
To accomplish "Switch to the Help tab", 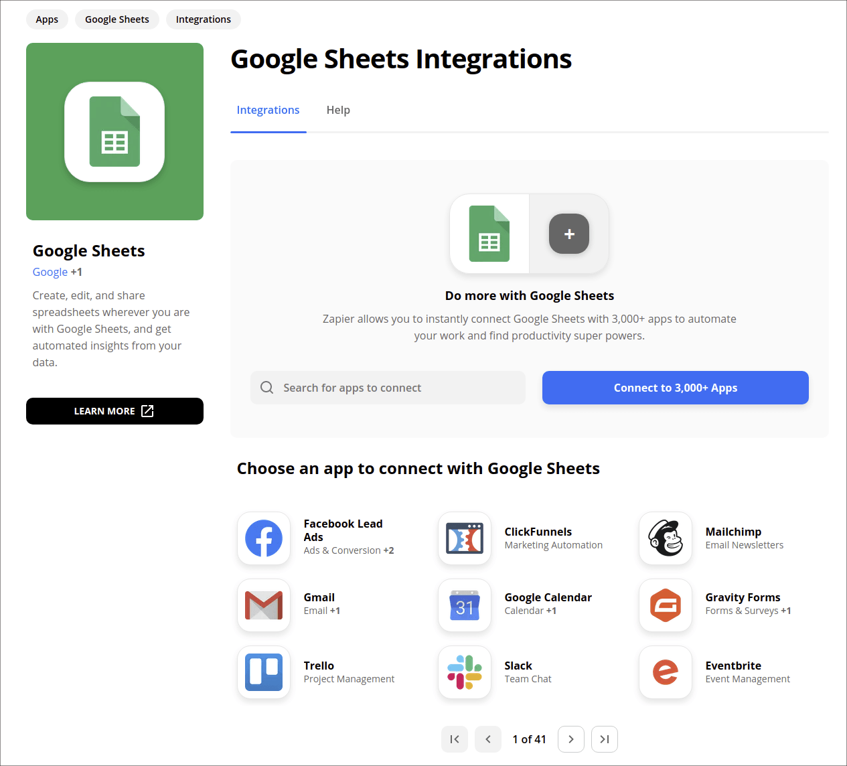I will tap(338, 110).
